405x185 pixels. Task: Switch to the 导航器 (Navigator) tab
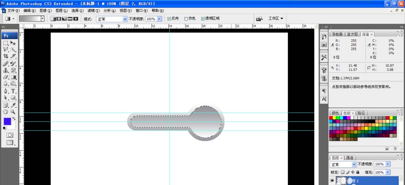coord(337,34)
